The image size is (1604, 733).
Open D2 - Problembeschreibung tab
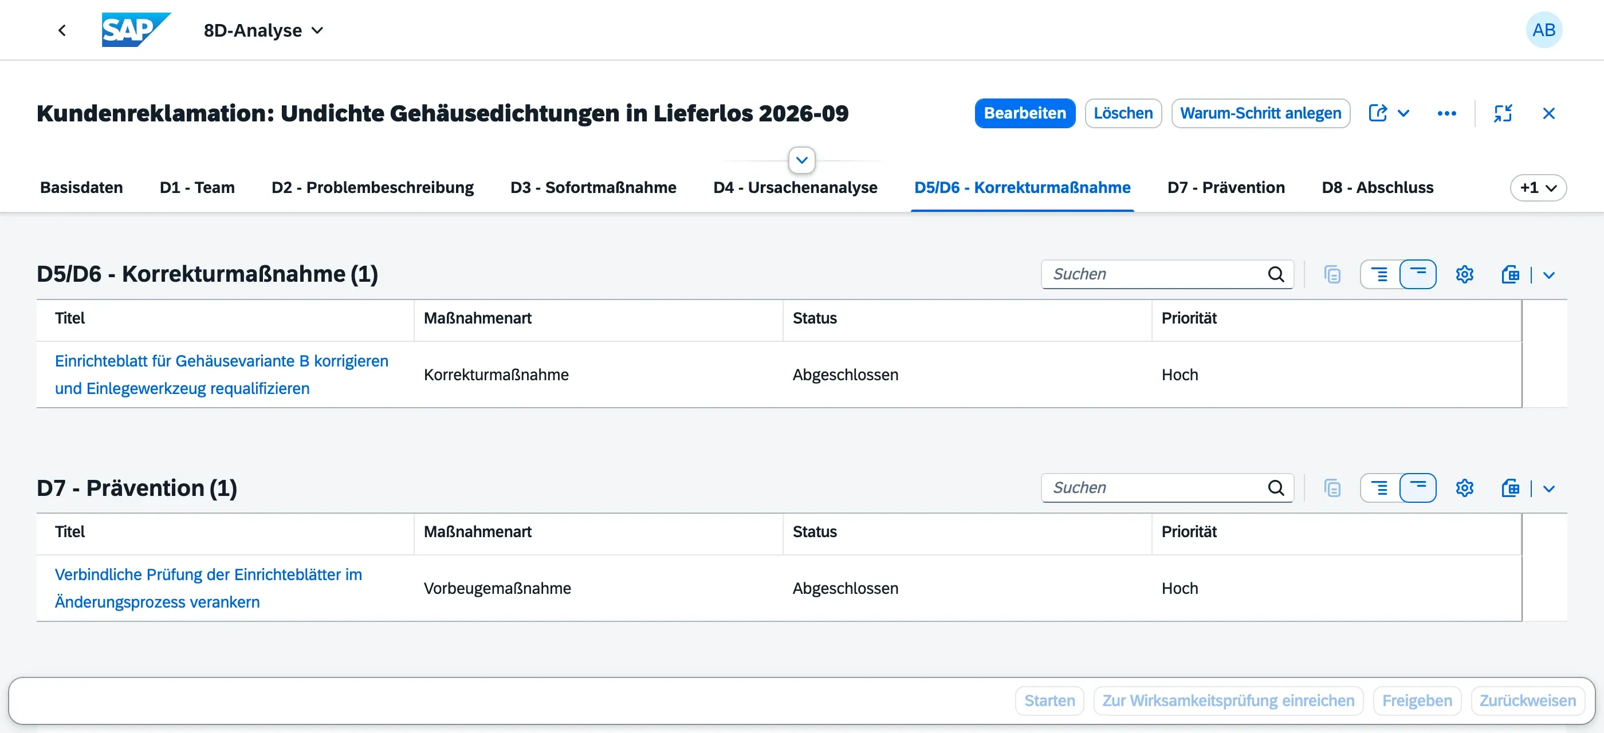[x=372, y=187]
